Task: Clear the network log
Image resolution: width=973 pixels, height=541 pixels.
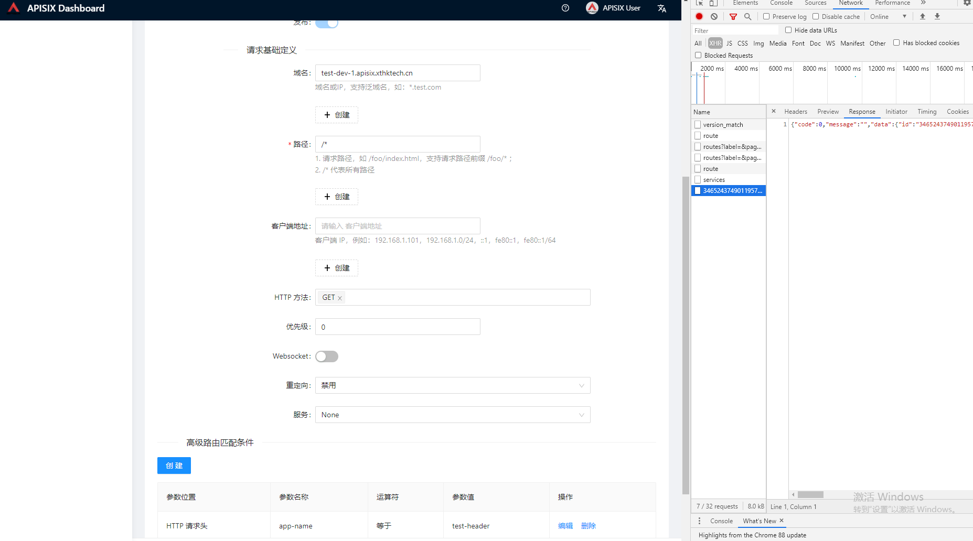Action: pos(714,17)
